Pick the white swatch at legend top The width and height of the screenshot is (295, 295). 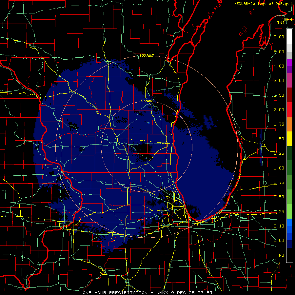coord(289,37)
